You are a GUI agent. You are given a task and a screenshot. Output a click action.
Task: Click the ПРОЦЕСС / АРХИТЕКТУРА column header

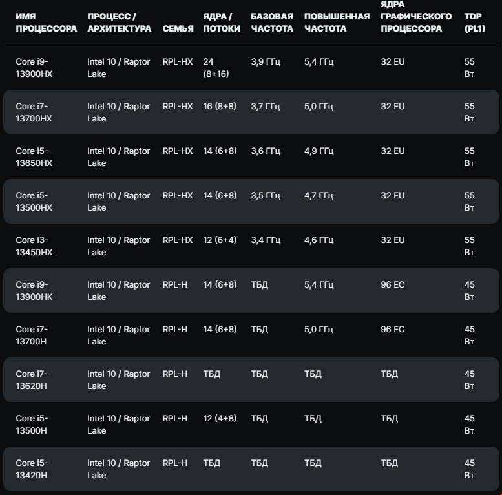[119, 22]
